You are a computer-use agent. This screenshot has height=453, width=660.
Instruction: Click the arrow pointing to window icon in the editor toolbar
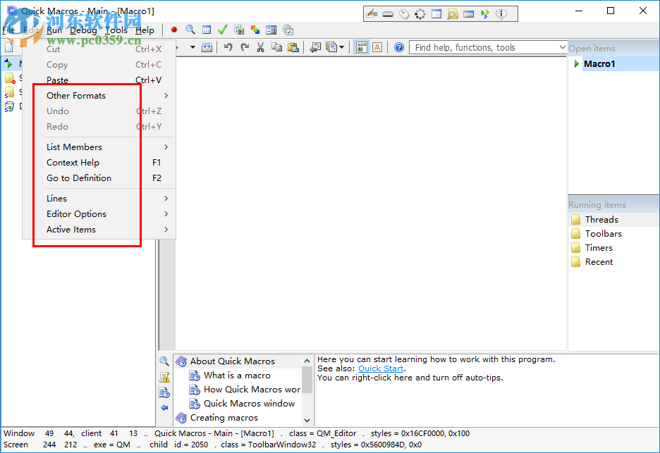[x=315, y=47]
